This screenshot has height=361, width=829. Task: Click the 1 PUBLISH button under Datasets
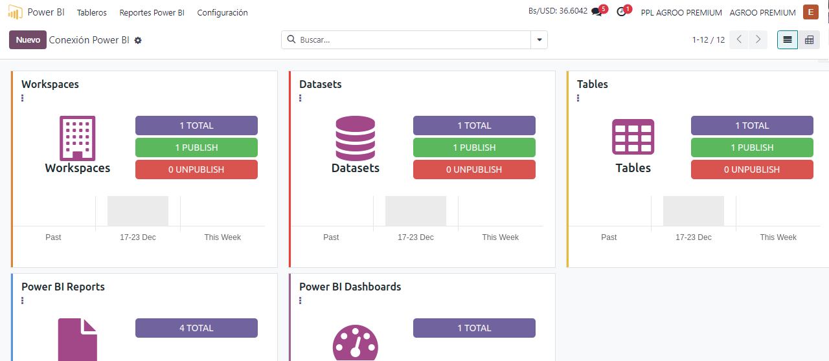(x=474, y=148)
